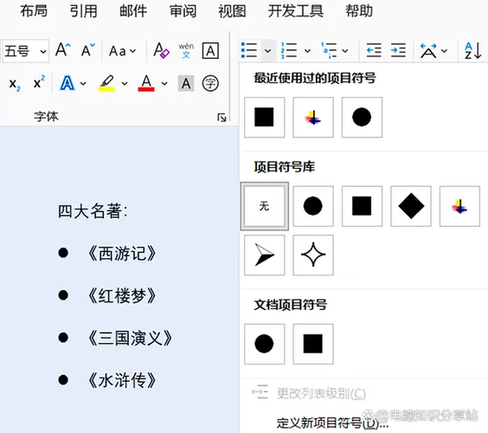
Task: Select 无 to remove bullets
Action: click(x=264, y=206)
